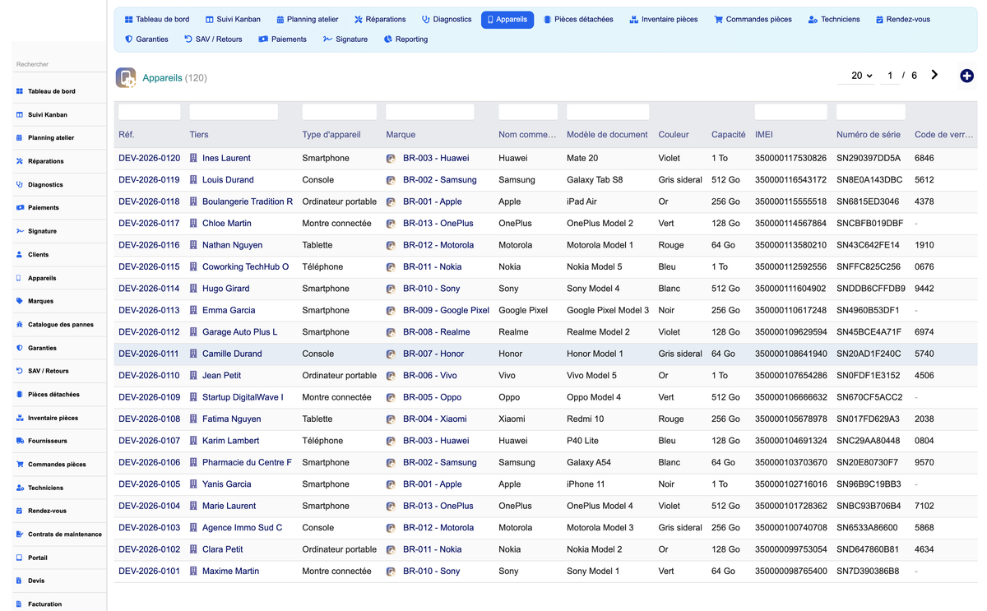Screen dimensions: 987x611
Task: Click the building icon beside Ines Laurent
Action: [x=194, y=158]
